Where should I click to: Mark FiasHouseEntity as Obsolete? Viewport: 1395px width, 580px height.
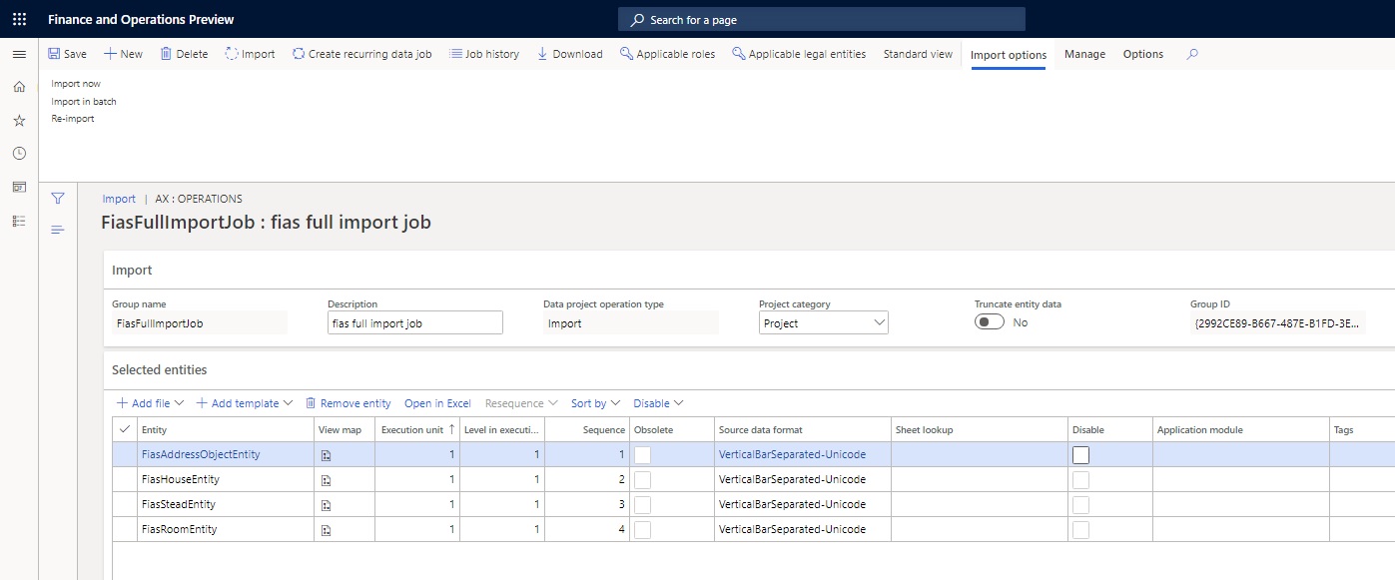pyautogui.click(x=644, y=479)
